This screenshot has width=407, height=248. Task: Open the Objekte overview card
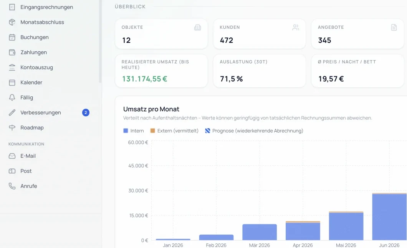161,34
